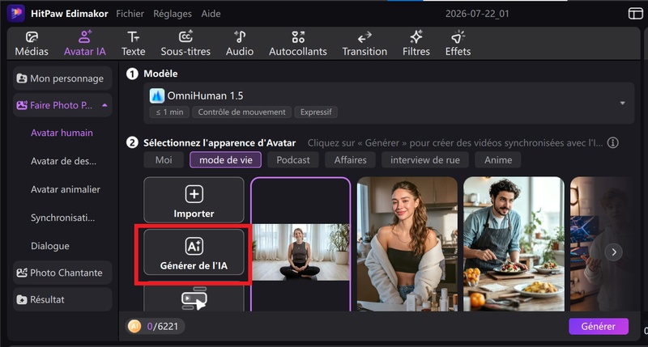Open the Filtres tool
This screenshot has height=347, width=648.
[x=416, y=44]
